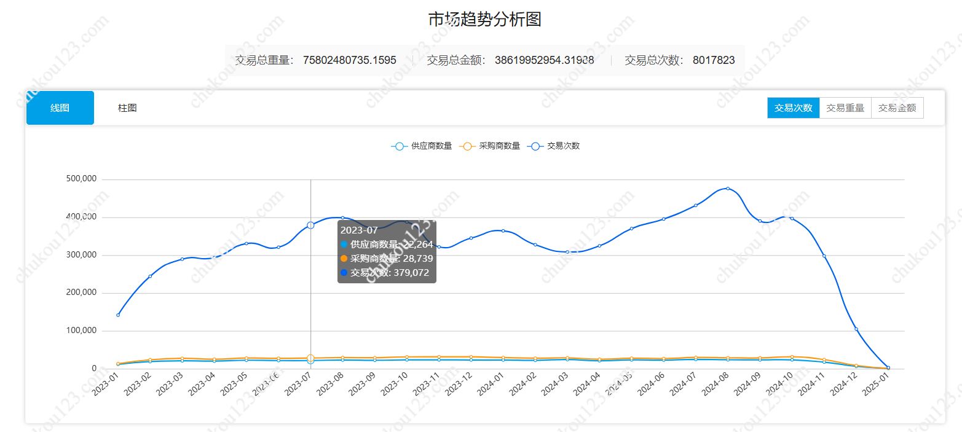Select the 交易次数 metric button
This screenshot has height=432, width=962.
[794, 108]
